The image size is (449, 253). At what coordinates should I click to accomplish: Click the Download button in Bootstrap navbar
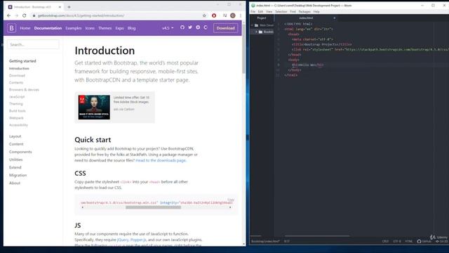coord(226,28)
